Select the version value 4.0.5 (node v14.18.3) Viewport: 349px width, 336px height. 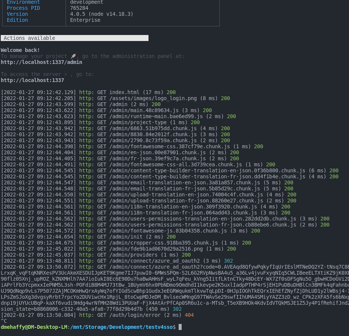(102, 14)
